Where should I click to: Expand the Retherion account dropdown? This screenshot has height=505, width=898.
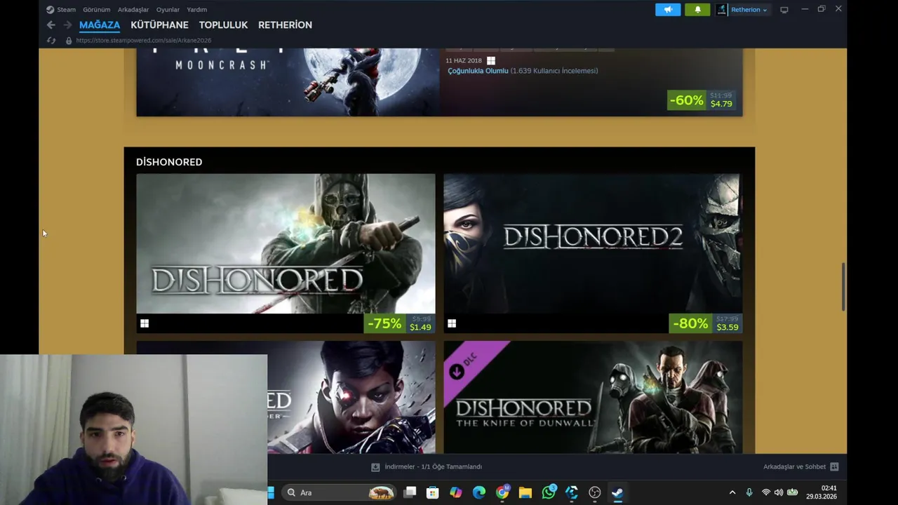click(765, 10)
